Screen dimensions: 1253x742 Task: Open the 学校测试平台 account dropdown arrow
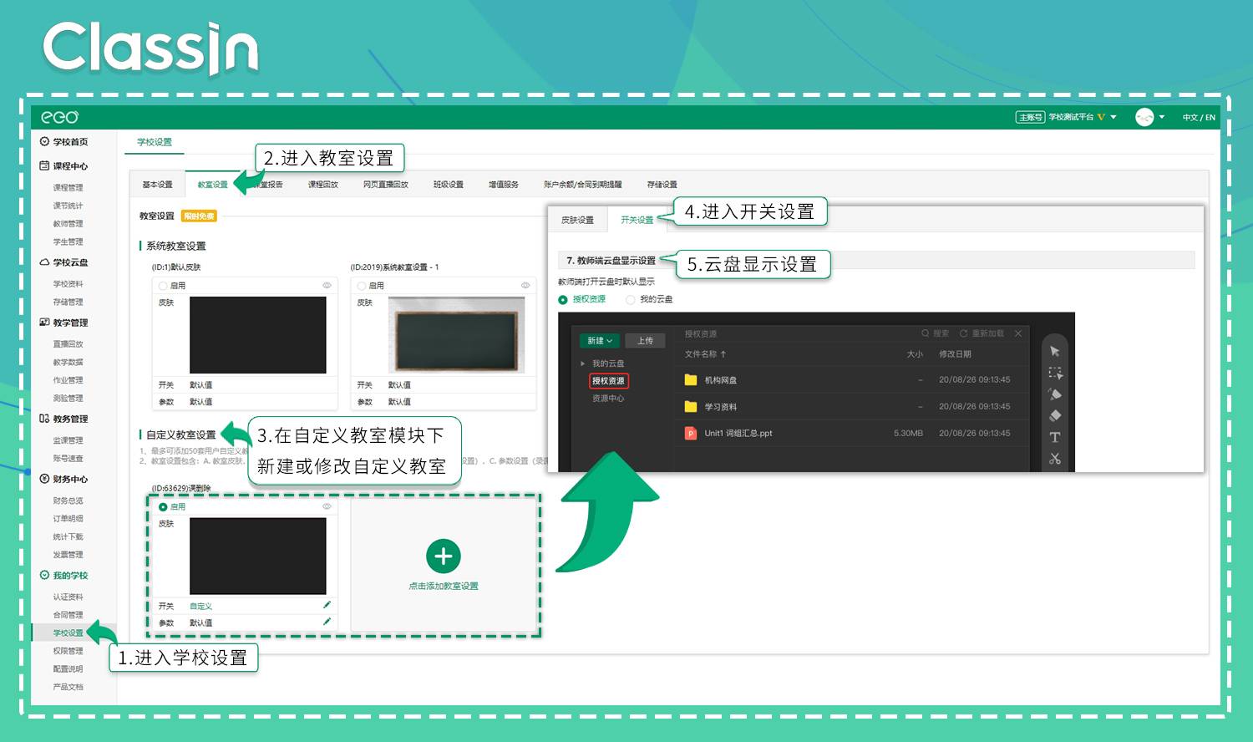(x=1113, y=117)
